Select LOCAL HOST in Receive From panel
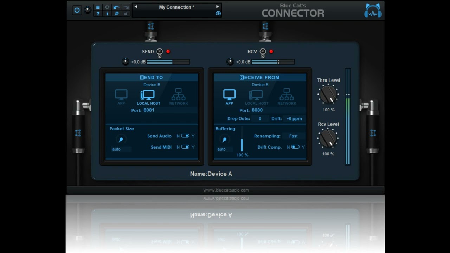The width and height of the screenshot is (450, 253). coord(257,97)
